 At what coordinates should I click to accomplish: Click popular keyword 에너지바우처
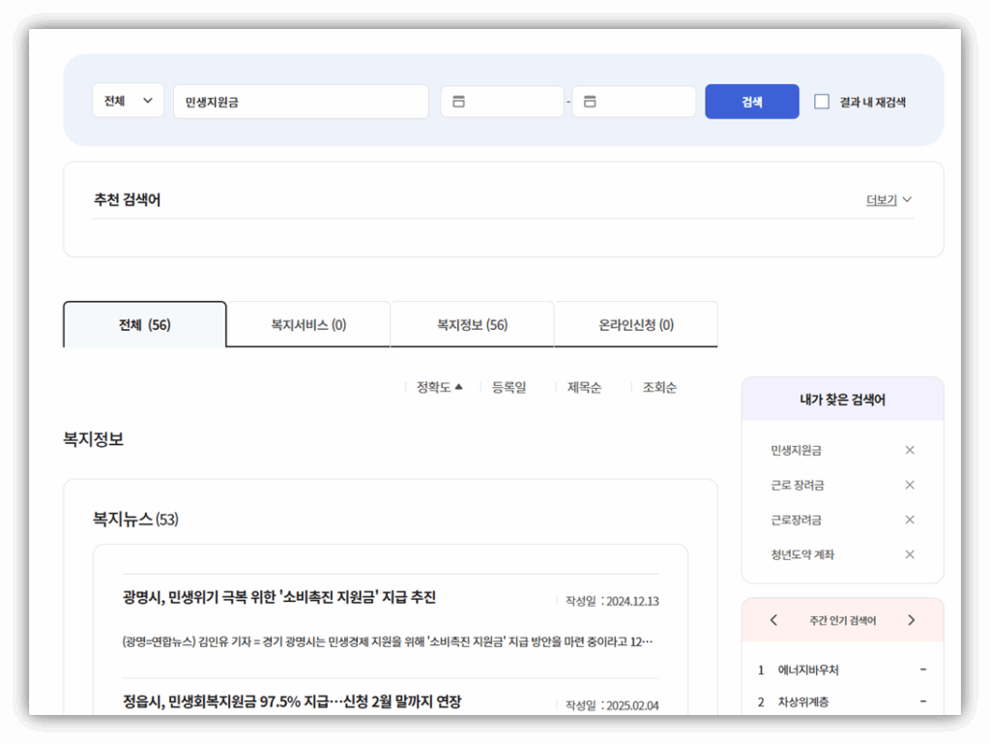click(x=808, y=670)
